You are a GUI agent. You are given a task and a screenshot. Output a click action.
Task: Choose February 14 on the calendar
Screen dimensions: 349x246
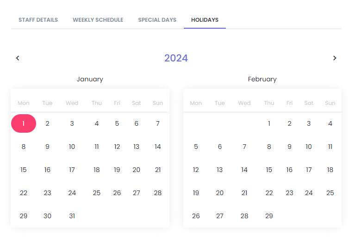[244, 170]
